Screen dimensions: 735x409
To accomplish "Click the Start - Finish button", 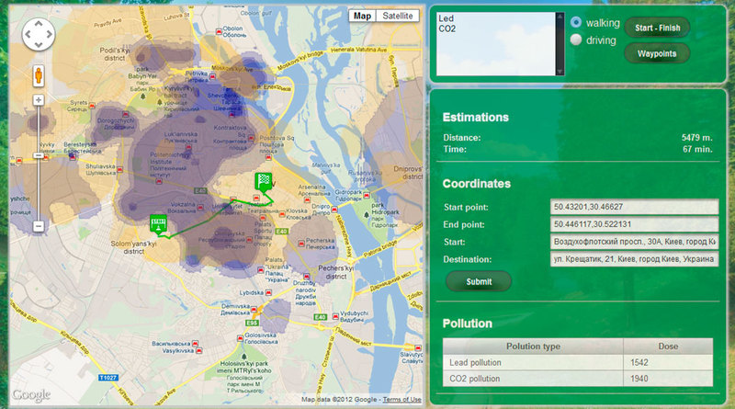I will pyautogui.click(x=657, y=28).
